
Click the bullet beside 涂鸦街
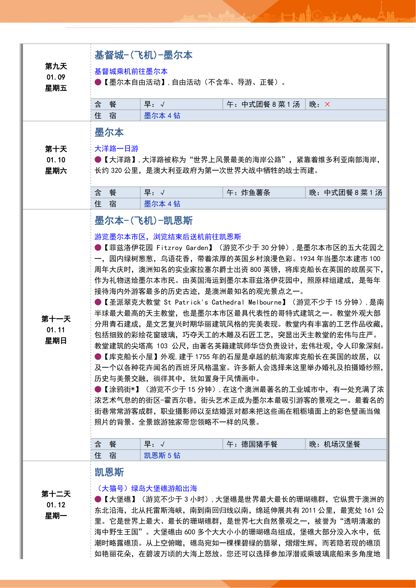coord(98,389)
